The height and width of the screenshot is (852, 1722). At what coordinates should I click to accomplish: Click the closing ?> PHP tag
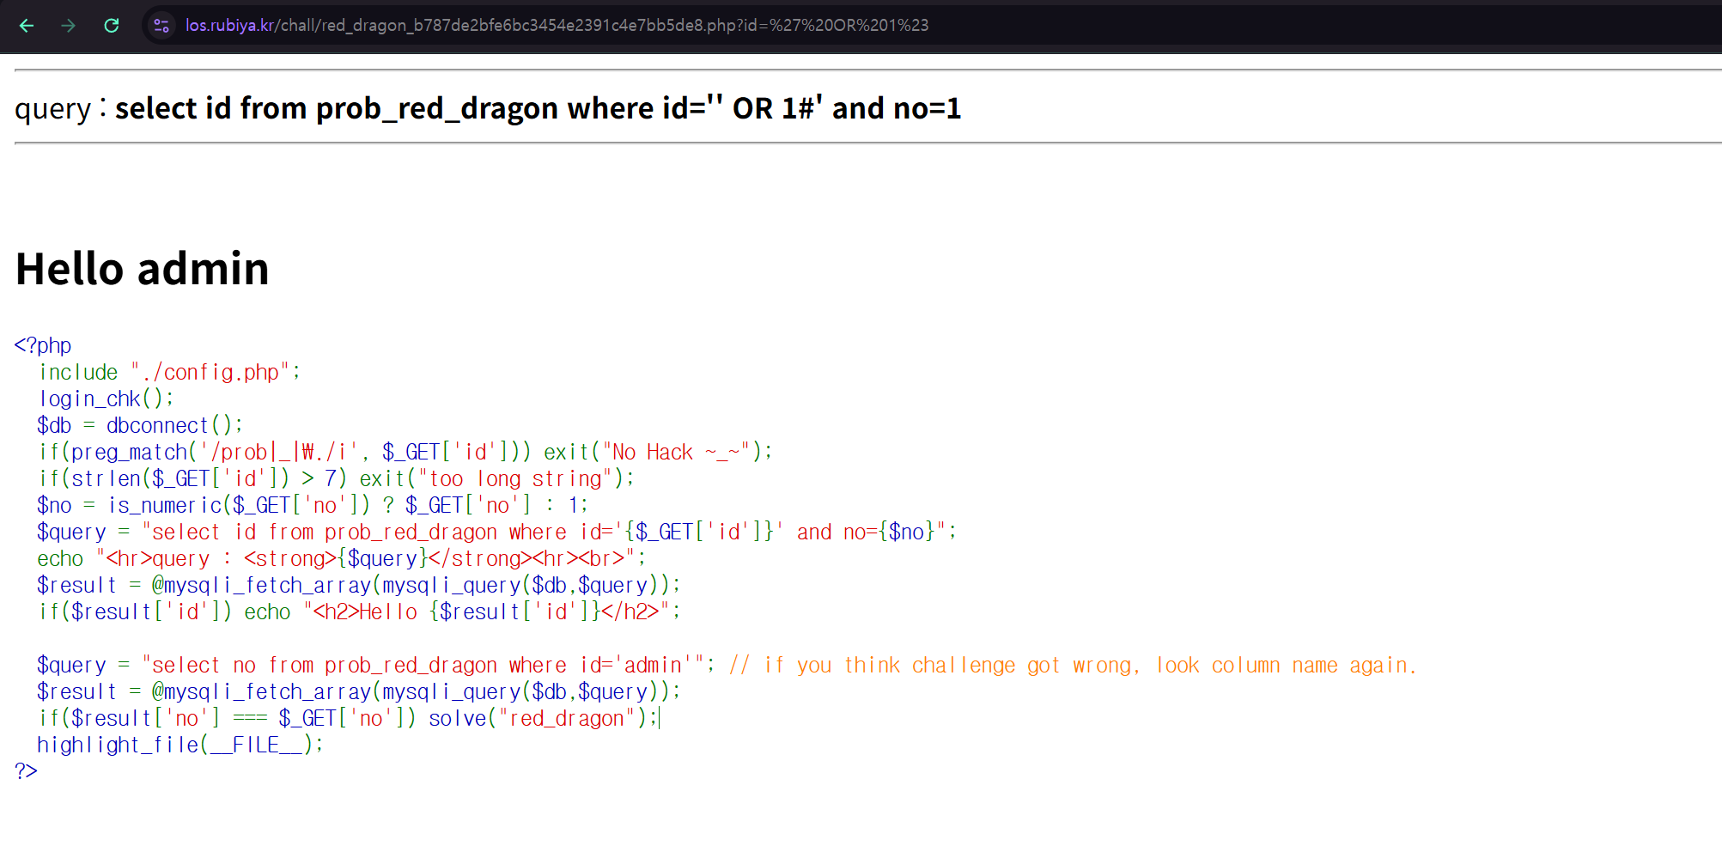click(27, 771)
